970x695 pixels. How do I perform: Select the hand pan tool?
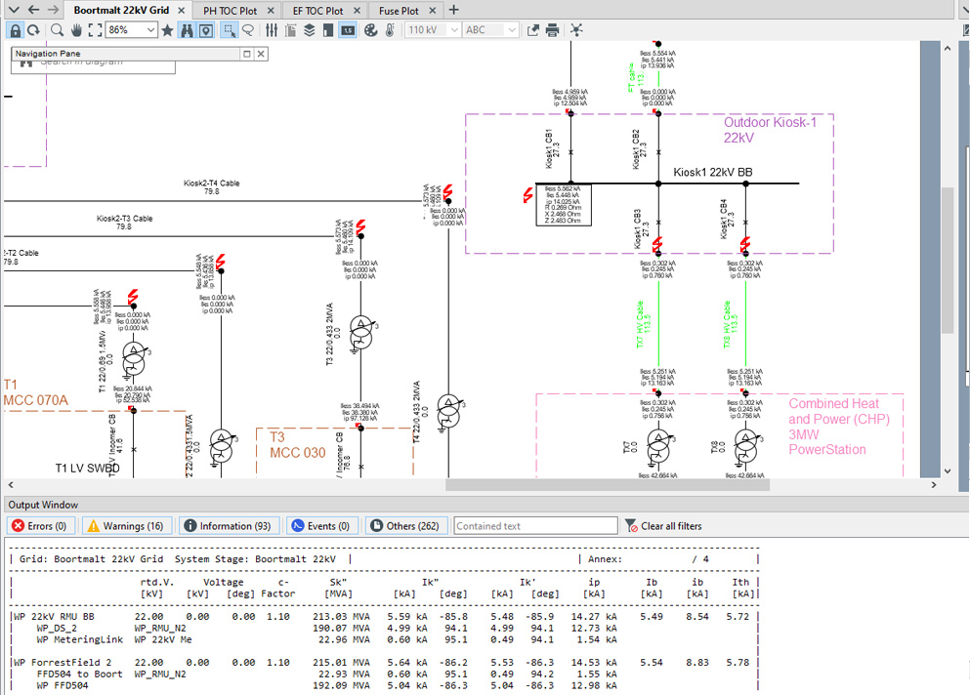[75, 30]
